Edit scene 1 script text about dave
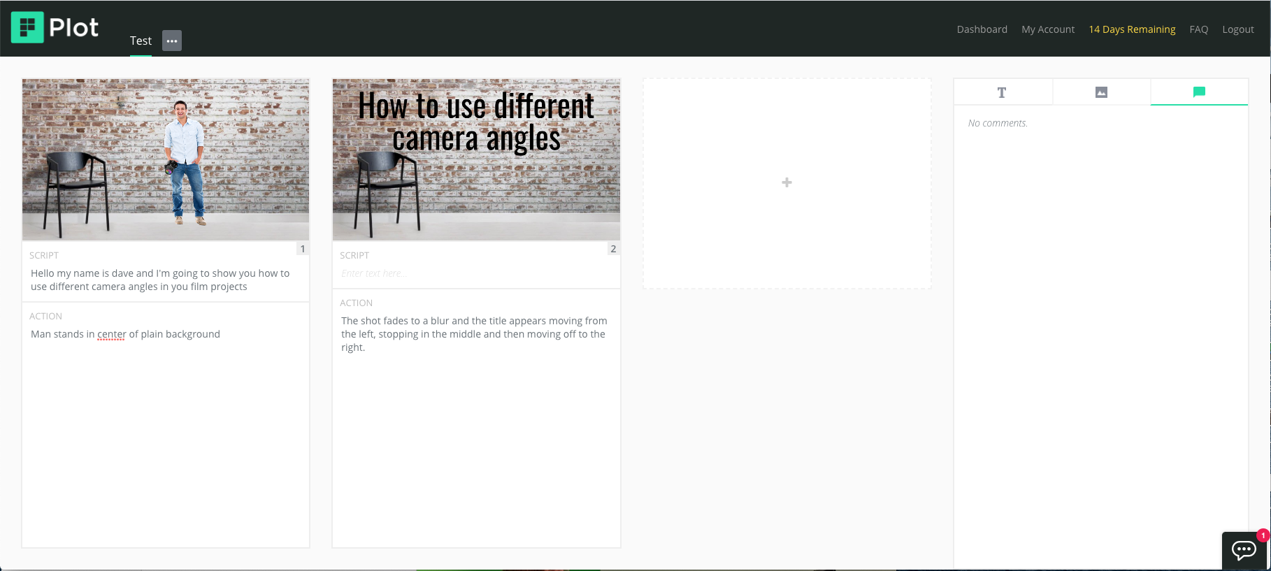The width and height of the screenshot is (1271, 571). [x=160, y=280]
